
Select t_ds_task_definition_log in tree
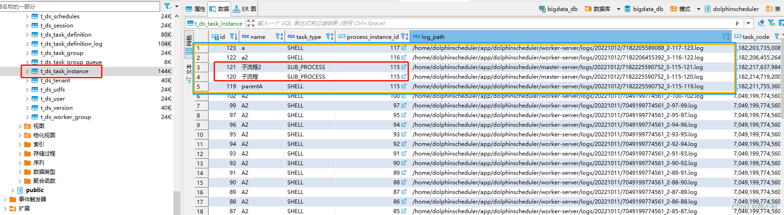click(71, 44)
